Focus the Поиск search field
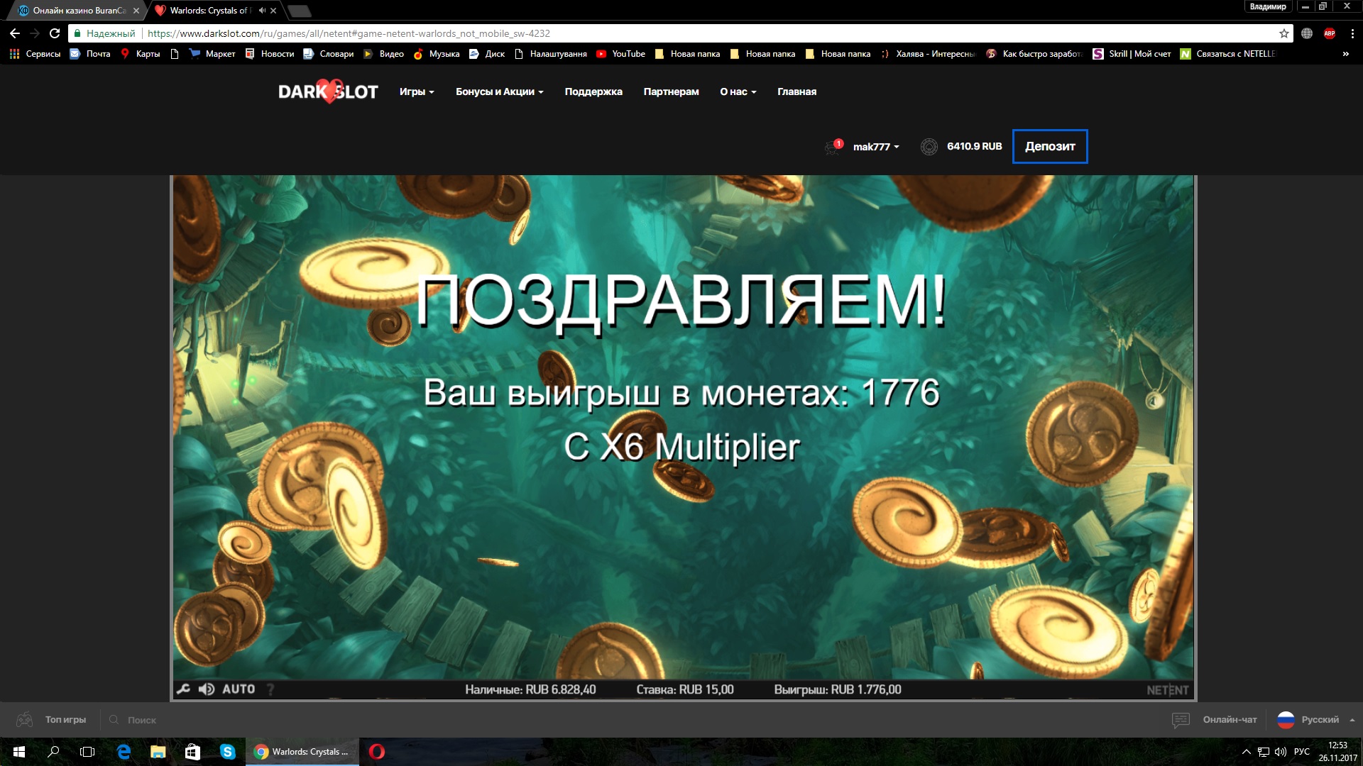Viewport: 1363px width, 766px height. [x=142, y=720]
